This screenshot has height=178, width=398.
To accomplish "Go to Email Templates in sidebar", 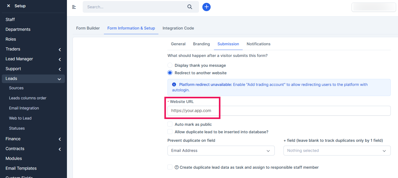I will coord(21,168).
